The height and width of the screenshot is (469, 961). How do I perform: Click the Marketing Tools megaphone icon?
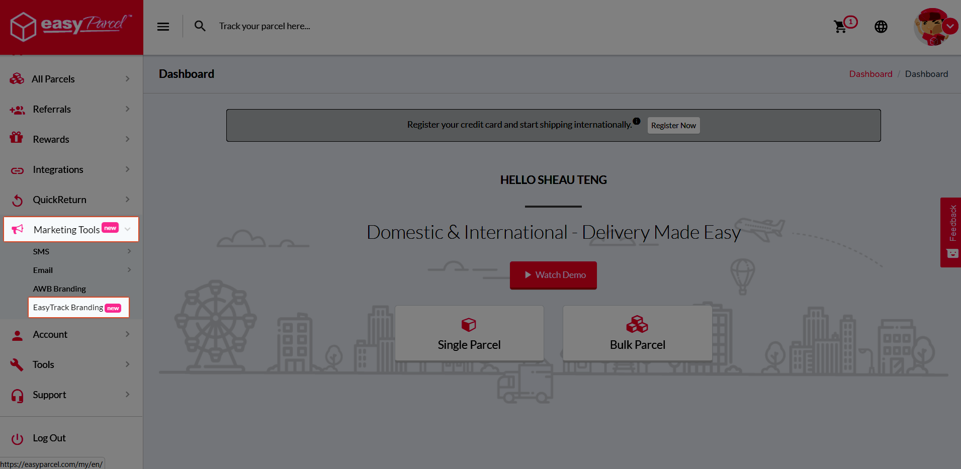tap(18, 229)
